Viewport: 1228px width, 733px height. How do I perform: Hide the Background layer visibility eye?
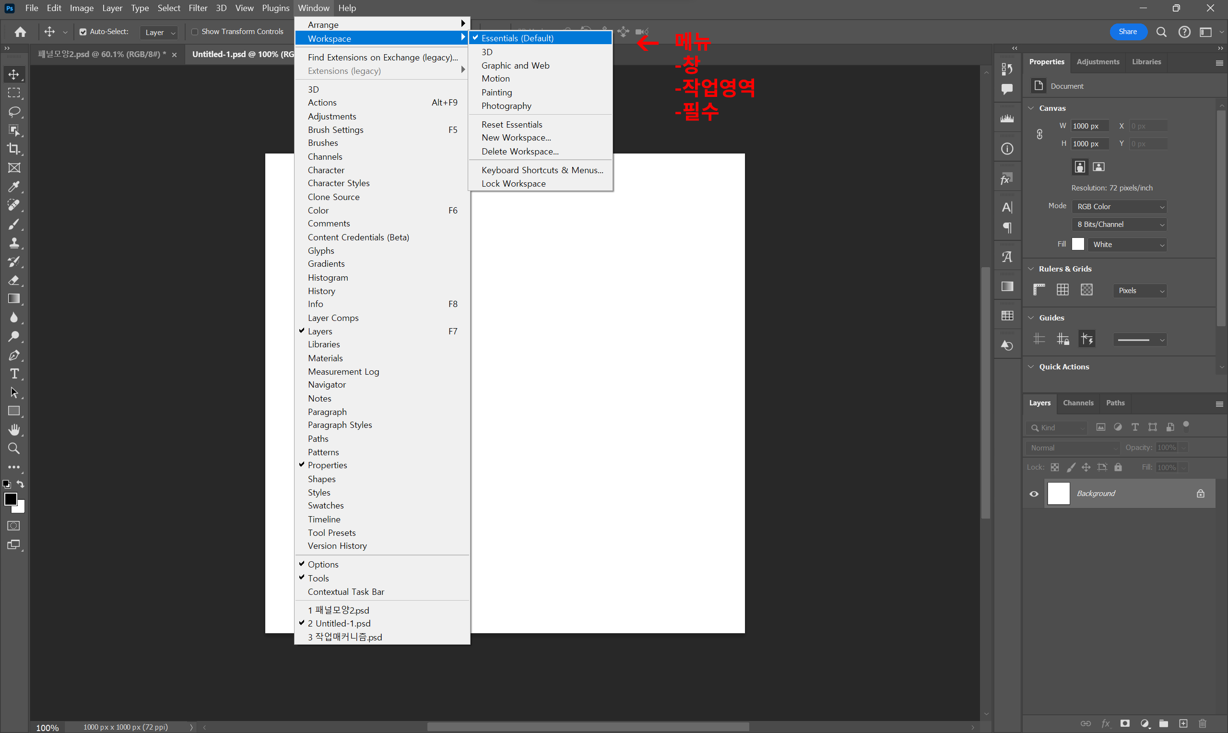click(x=1034, y=494)
